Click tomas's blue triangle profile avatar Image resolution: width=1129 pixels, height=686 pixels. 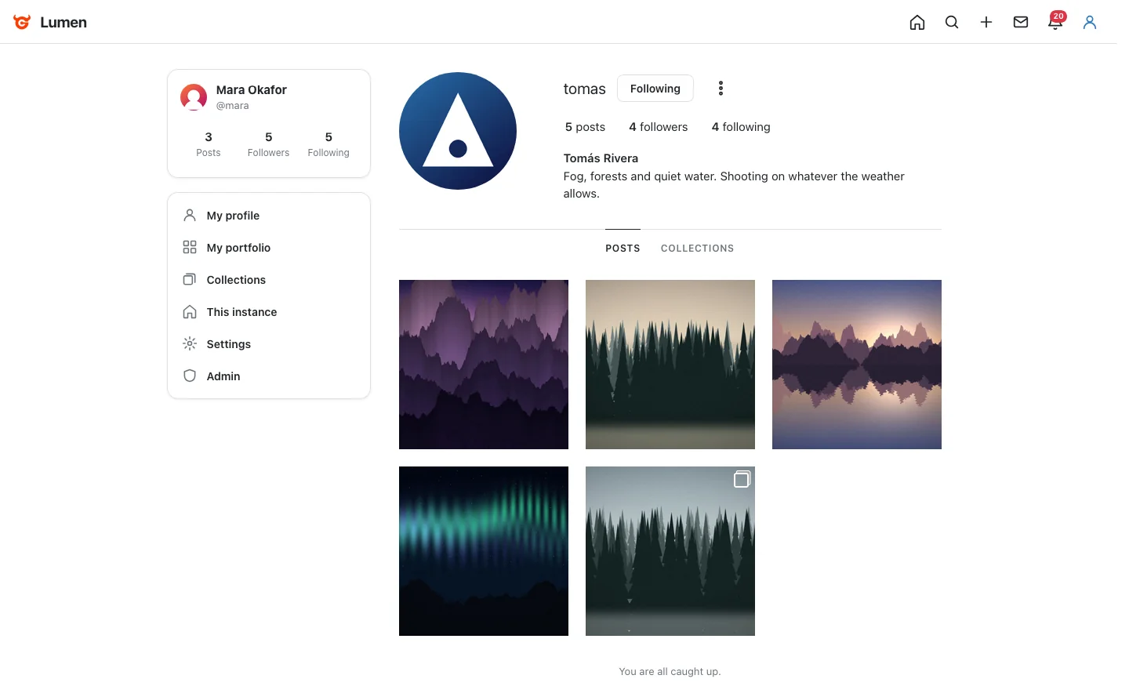(x=458, y=131)
